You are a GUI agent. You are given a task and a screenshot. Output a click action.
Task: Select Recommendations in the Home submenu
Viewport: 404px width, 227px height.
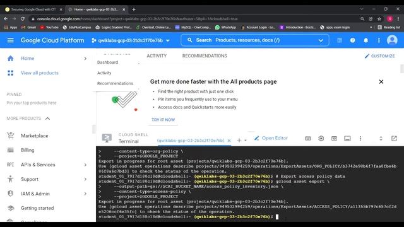(115, 83)
